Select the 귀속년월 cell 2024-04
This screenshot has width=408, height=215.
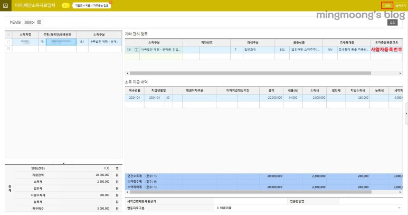135,98
